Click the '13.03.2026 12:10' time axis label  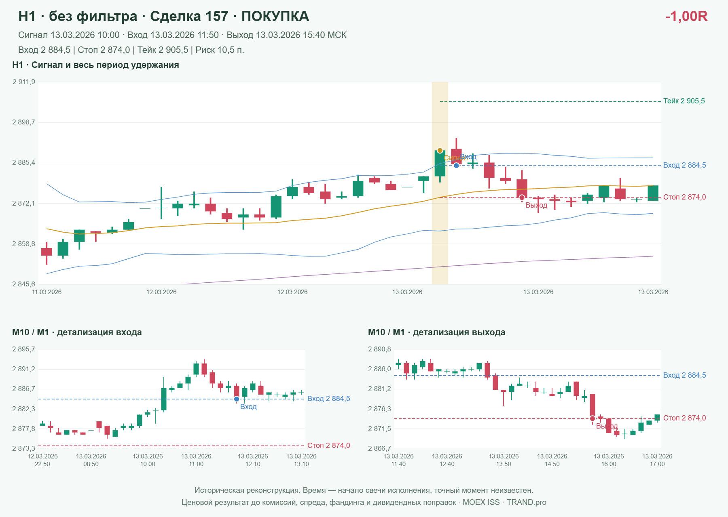tap(253, 460)
